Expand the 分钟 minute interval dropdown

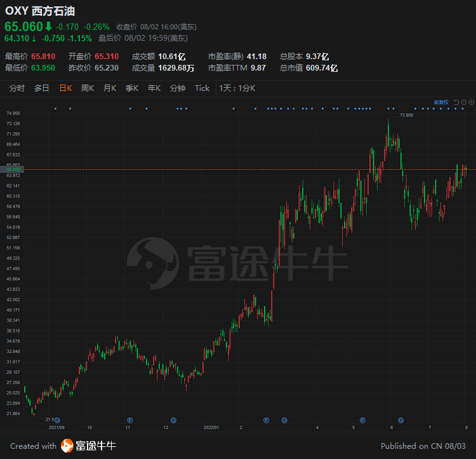pyautogui.click(x=178, y=88)
